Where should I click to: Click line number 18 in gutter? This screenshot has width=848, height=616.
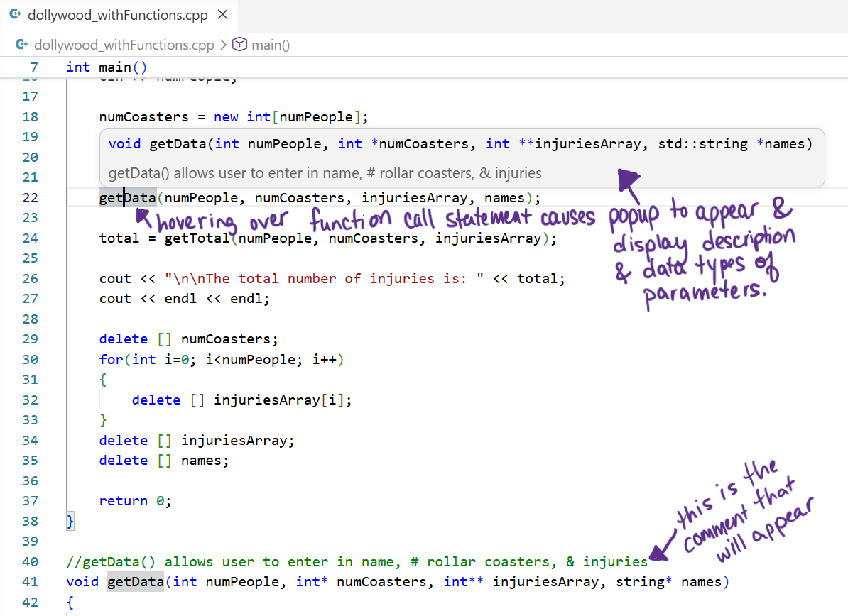pos(31,116)
